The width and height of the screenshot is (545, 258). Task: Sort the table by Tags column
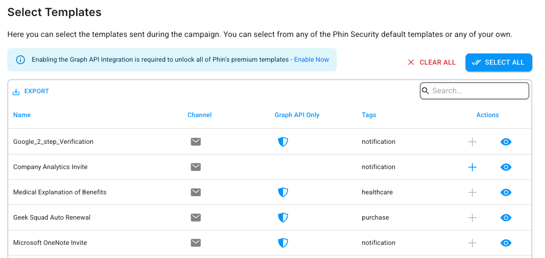(369, 115)
